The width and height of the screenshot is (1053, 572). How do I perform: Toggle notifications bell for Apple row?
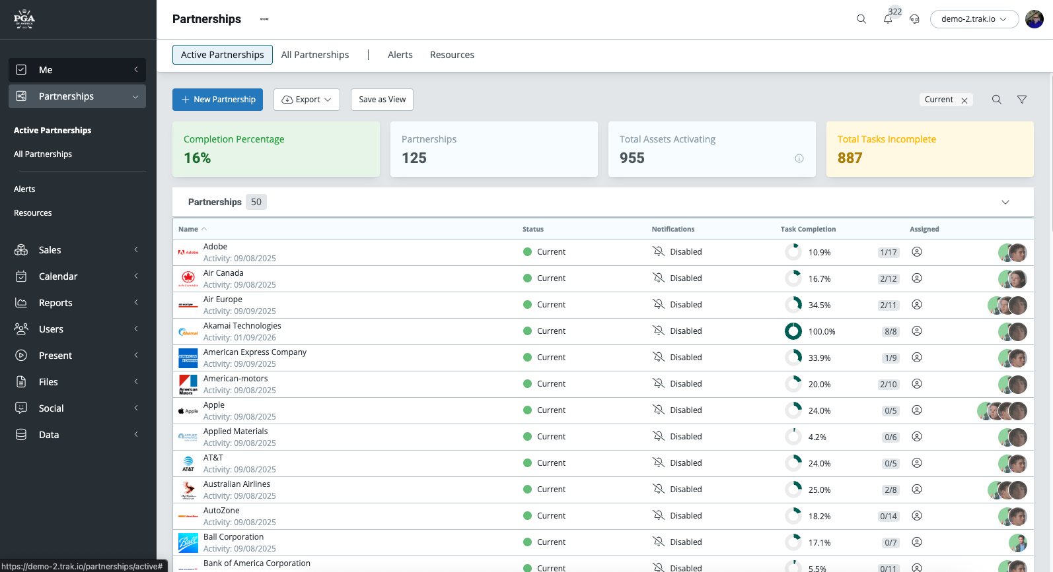click(x=659, y=410)
